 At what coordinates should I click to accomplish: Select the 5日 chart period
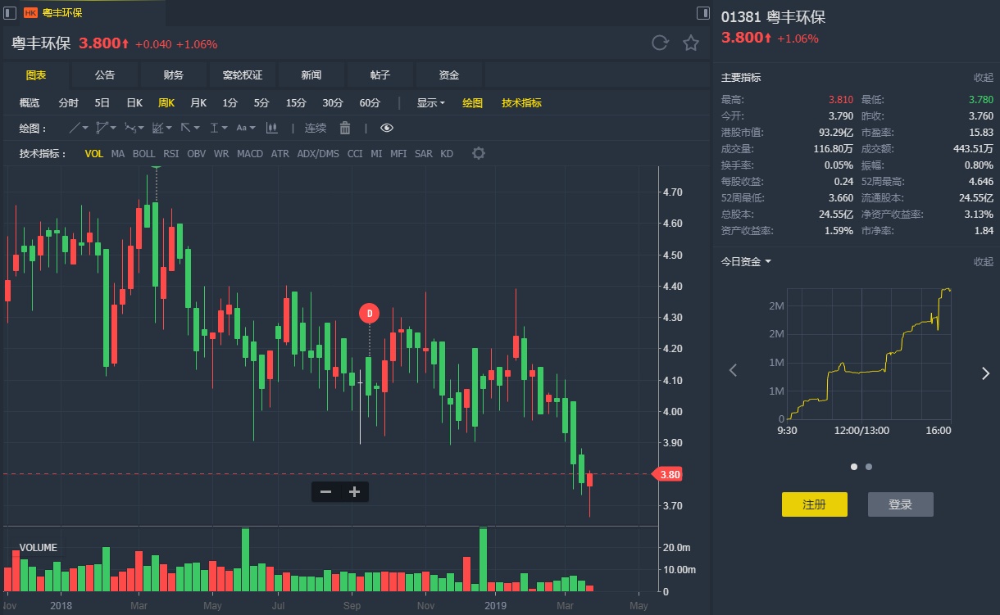[x=102, y=103]
